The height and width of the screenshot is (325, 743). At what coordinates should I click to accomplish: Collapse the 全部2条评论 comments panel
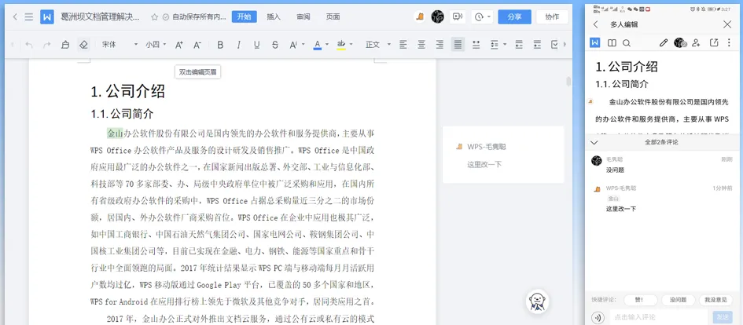594,142
